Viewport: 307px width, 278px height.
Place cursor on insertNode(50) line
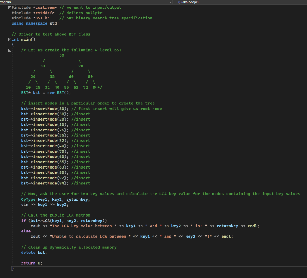click(45, 109)
